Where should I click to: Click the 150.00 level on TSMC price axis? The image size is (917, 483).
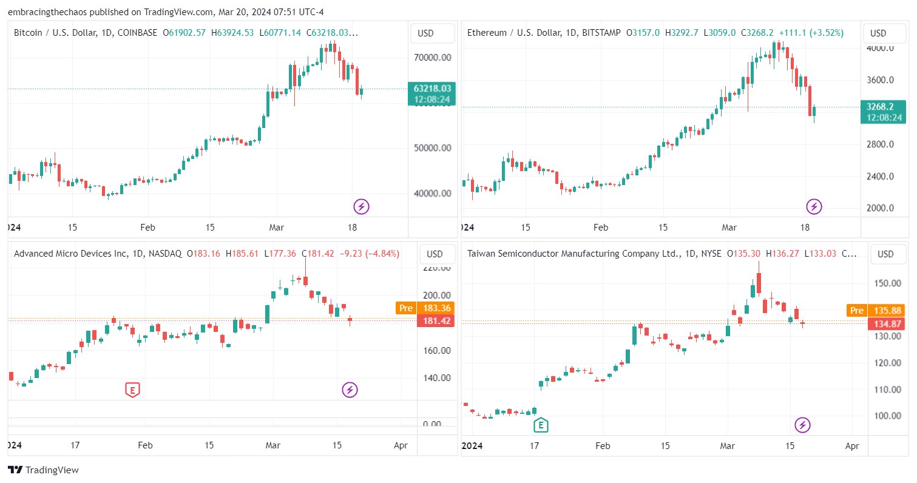(x=888, y=283)
